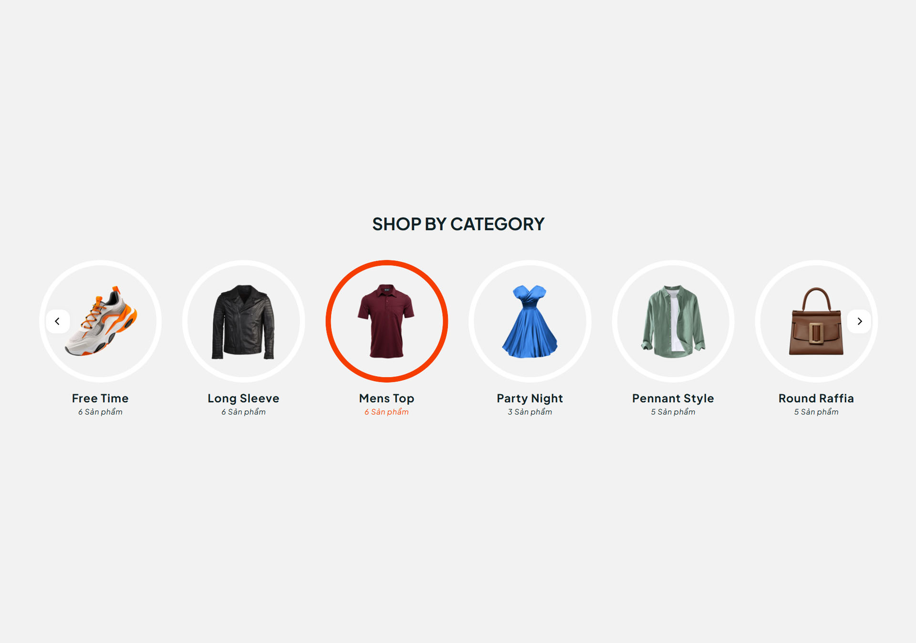The image size is (916, 643).
Task: Click "6 Sản phẩm" under Long Sleeve
Action: click(x=244, y=412)
